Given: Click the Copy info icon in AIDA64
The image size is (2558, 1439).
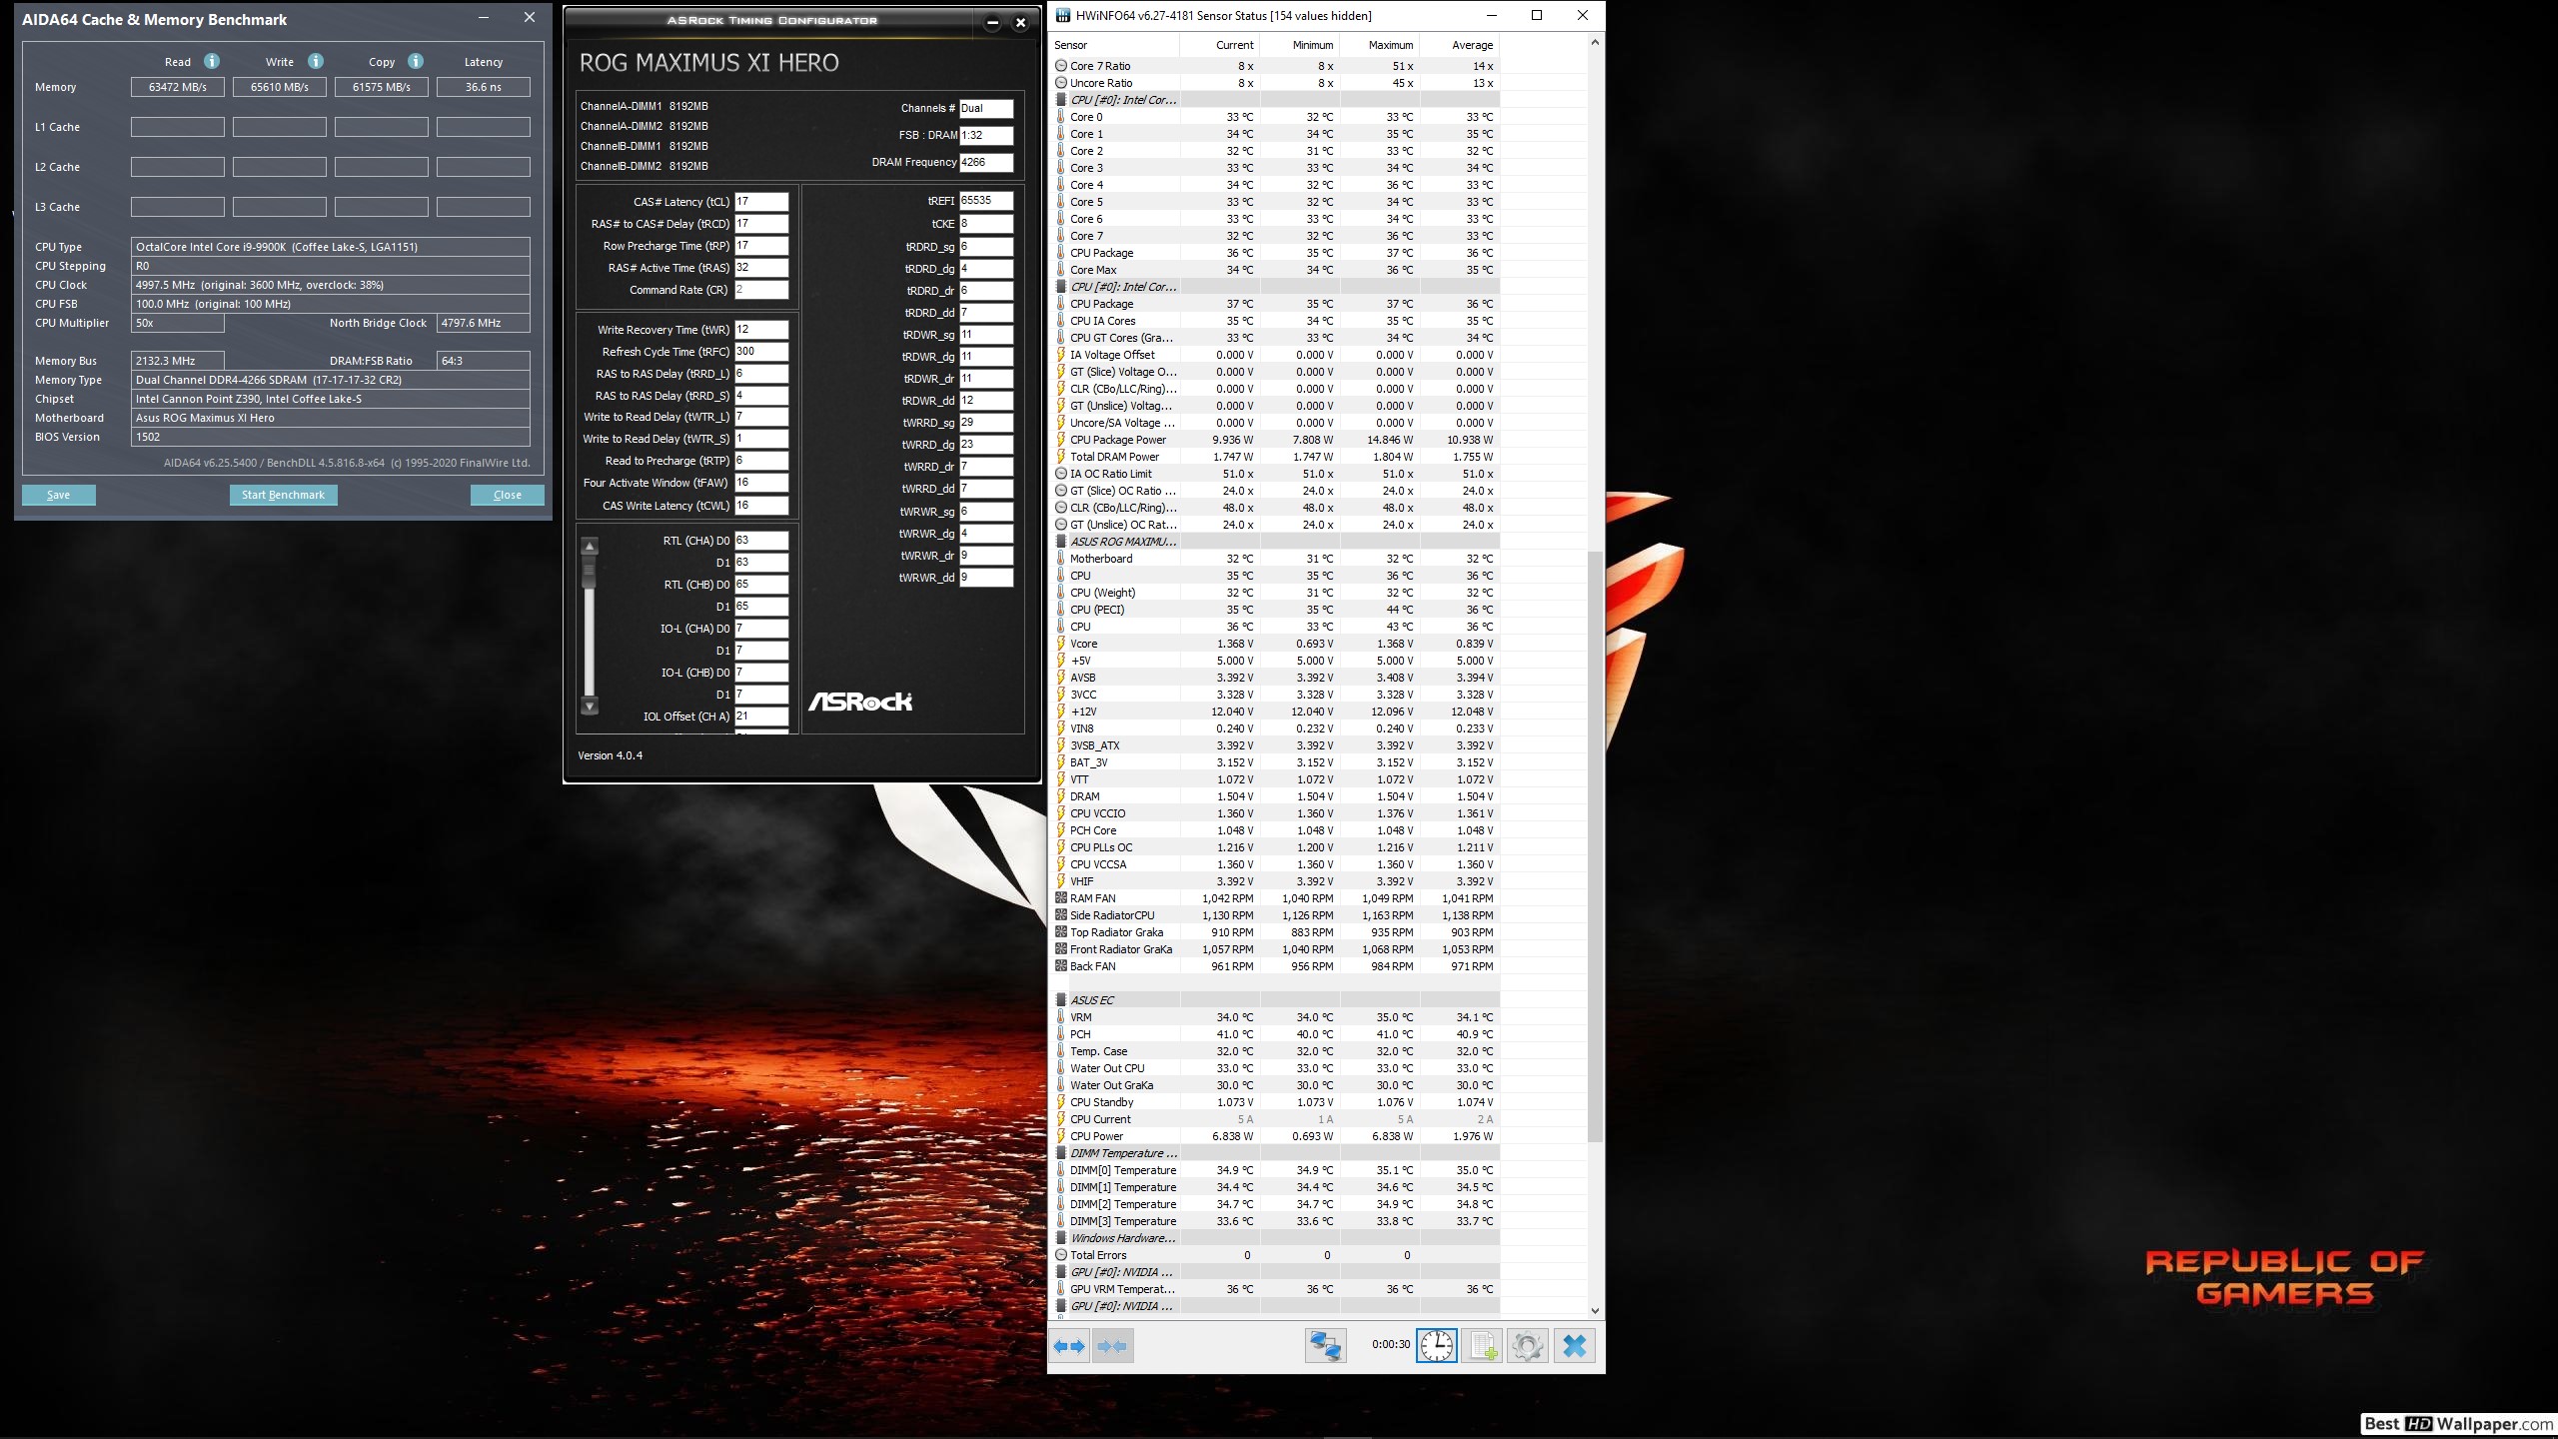Looking at the screenshot, I should [x=417, y=61].
